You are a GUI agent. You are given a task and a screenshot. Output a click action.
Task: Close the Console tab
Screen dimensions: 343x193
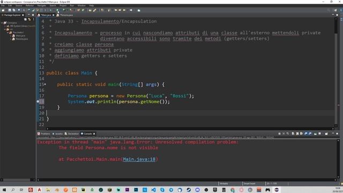[x=94, y=133]
